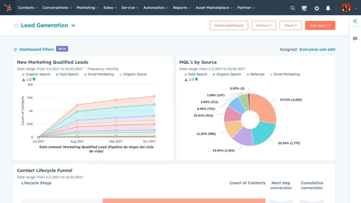Open the Actions dropdown

264,25
